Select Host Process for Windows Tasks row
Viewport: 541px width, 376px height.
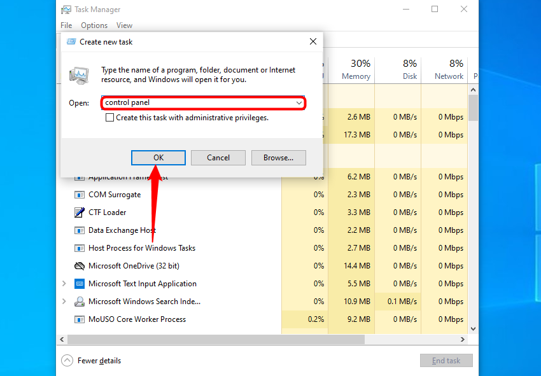click(262, 248)
